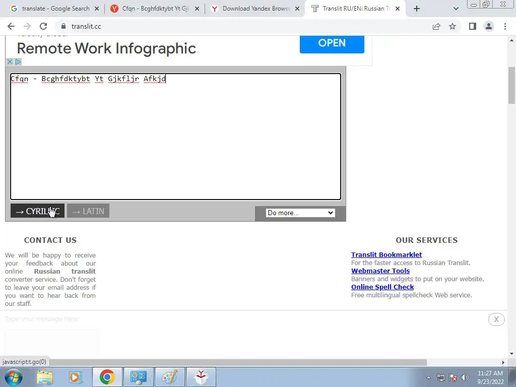Click the forward navigation arrow

[x=27, y=26]
